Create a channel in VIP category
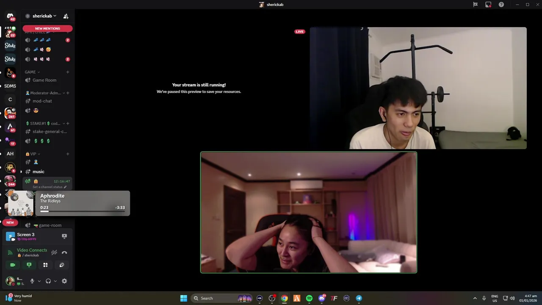This screenshot has height=305, width=542. (x=68, y=154)
